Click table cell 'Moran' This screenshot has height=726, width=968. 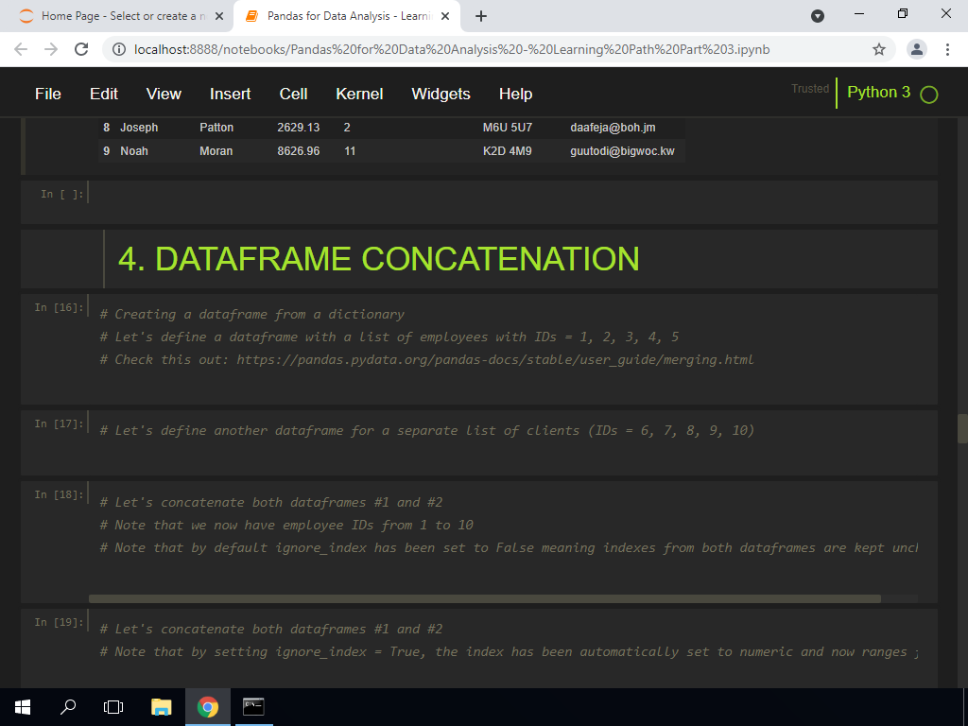click(x=216, y=151)
